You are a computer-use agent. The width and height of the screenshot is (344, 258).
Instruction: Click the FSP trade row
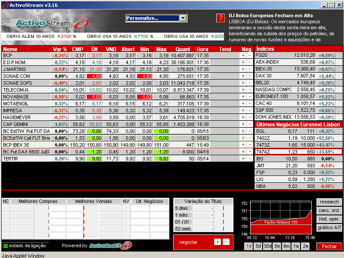[x=298, y=172]
